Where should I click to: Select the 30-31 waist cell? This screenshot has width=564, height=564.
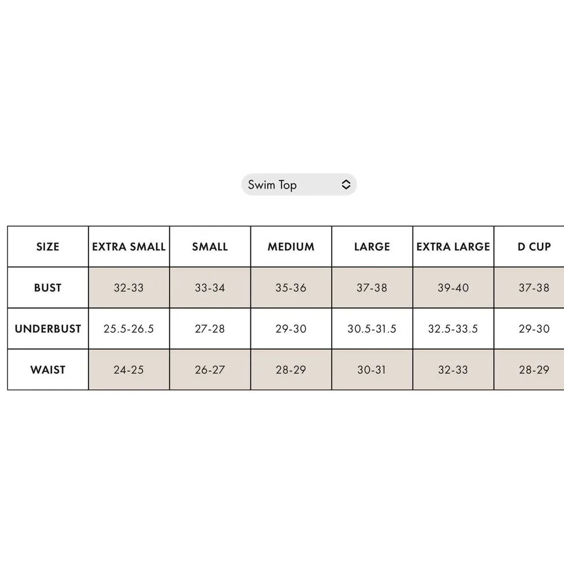pyautogui.click(x=372, y=370)
